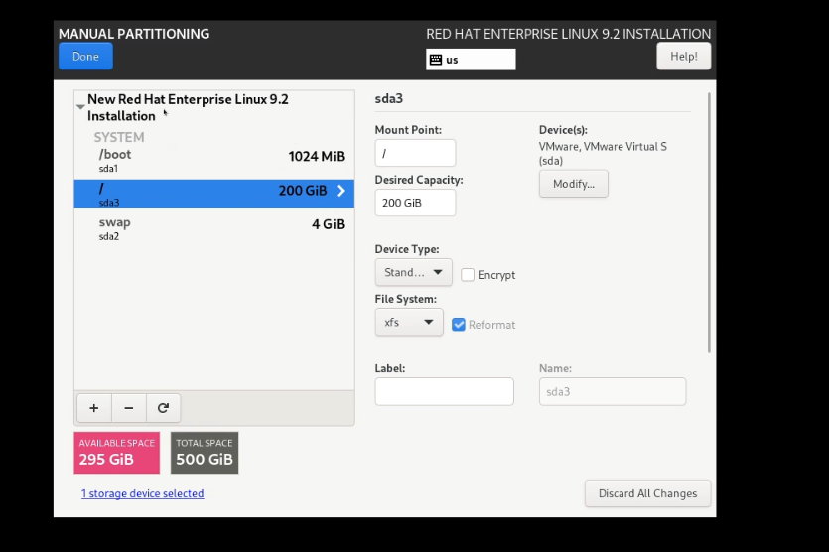Screen dimensions: 829x552
Task: Click into the Desired Capacity field
Action: (415, 203)
